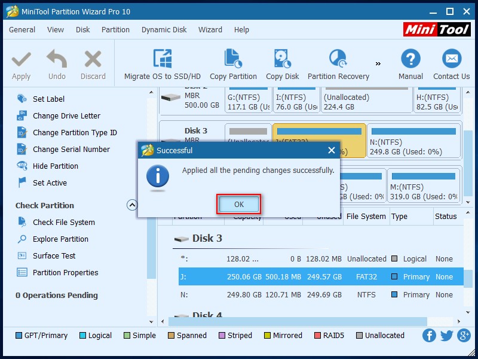This screenshot has height=359, width=478.
Task: Select the 128.02 MB unallocated row
Action: [321, 259]
